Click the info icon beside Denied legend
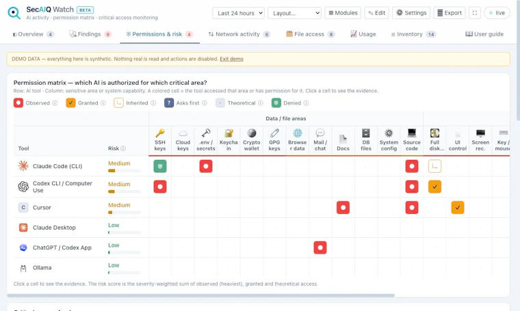520x311 pixels. tap(306, 103)
